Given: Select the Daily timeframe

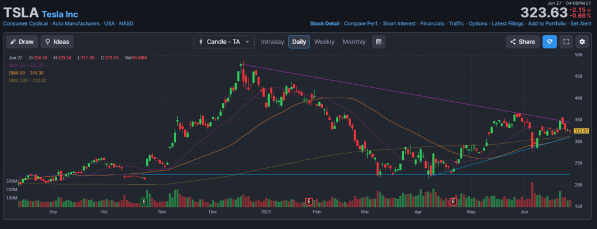Looking at the screenshot, I should (x=299, y=42).
